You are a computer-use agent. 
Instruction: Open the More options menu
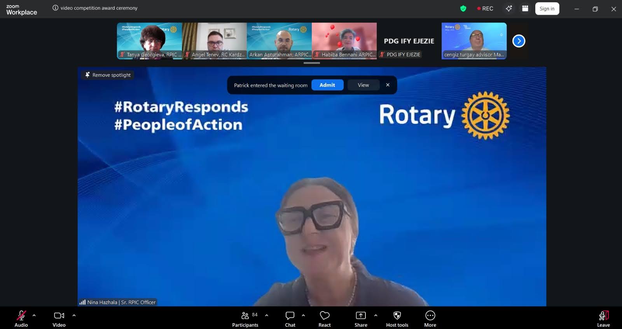point(430,319)
